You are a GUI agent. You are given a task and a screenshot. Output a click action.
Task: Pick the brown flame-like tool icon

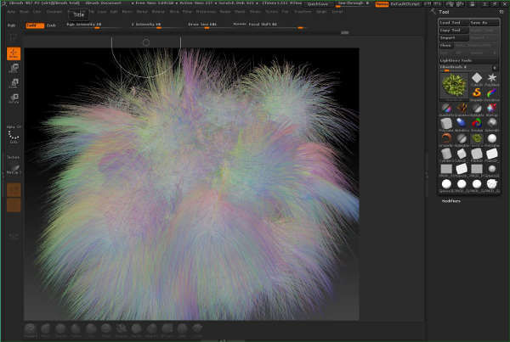coord(462,108)
